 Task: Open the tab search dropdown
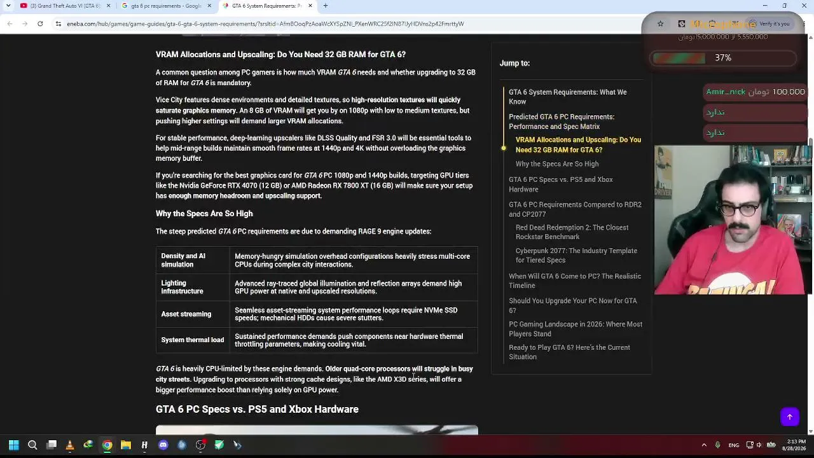8,6
